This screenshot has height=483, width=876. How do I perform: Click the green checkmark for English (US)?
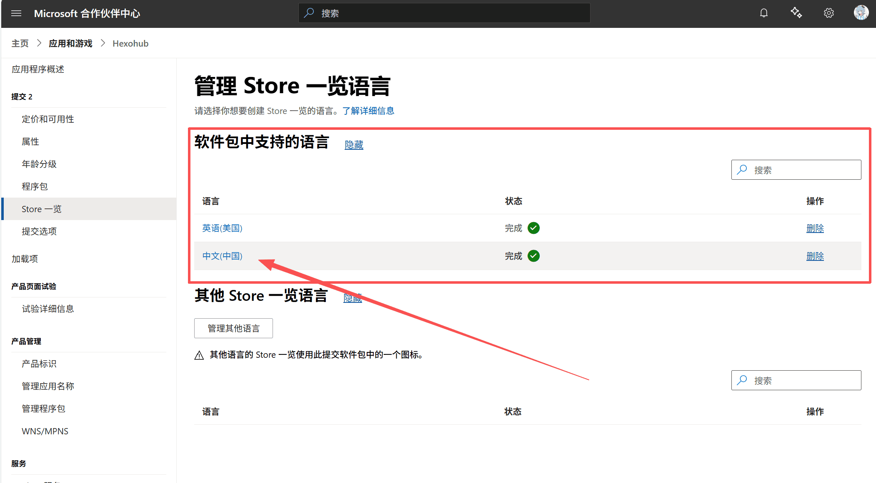tap(533, 228)
